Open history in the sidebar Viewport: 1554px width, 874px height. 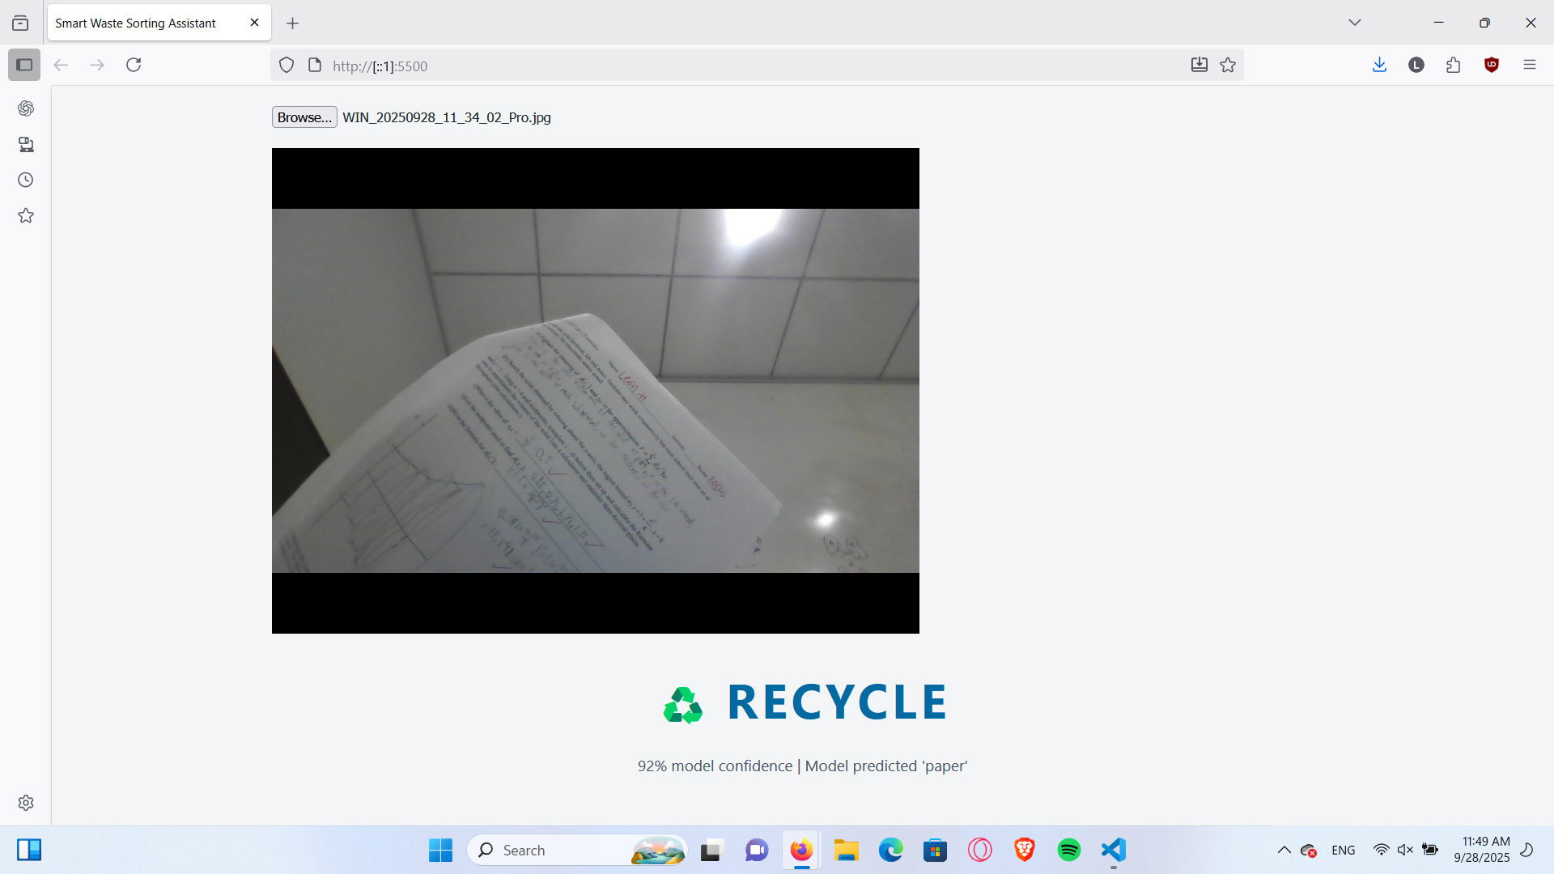(x=26, y=180)
